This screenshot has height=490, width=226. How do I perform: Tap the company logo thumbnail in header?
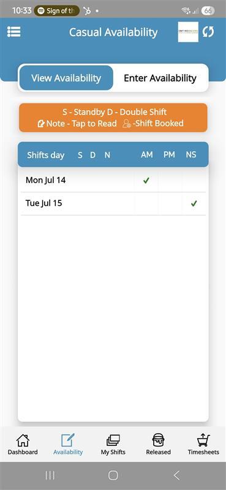point(188,32)
